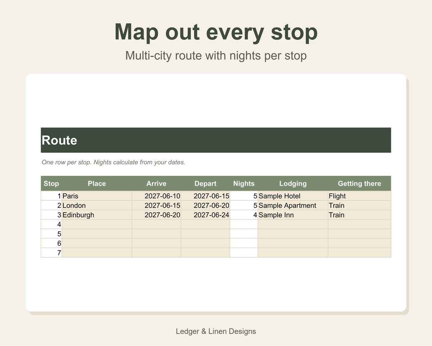The image size is (432, 346).
Task: Click the Ledger & Linen Designs footer text
Action: [216, 331]
